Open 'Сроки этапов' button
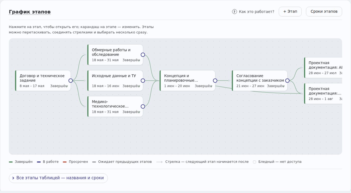351x193 pixels. [324, 12]
